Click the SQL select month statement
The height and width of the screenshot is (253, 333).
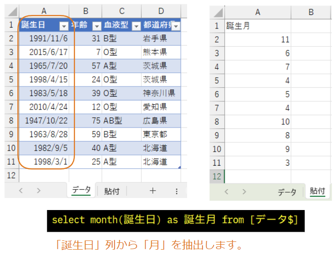tap(175, 220)
